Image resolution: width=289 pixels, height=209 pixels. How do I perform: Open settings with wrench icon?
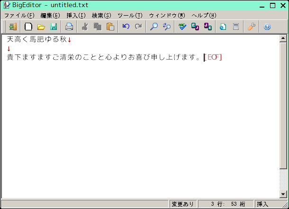252,27
